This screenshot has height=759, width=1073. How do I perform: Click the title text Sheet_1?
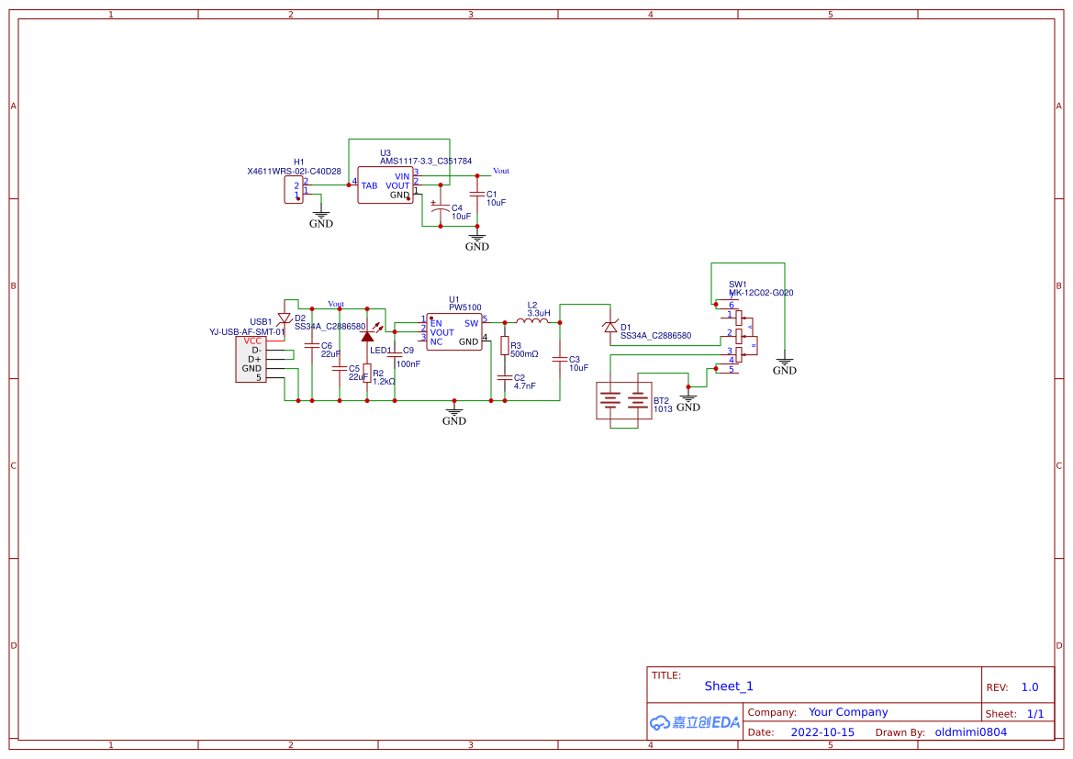coord(729,686)
